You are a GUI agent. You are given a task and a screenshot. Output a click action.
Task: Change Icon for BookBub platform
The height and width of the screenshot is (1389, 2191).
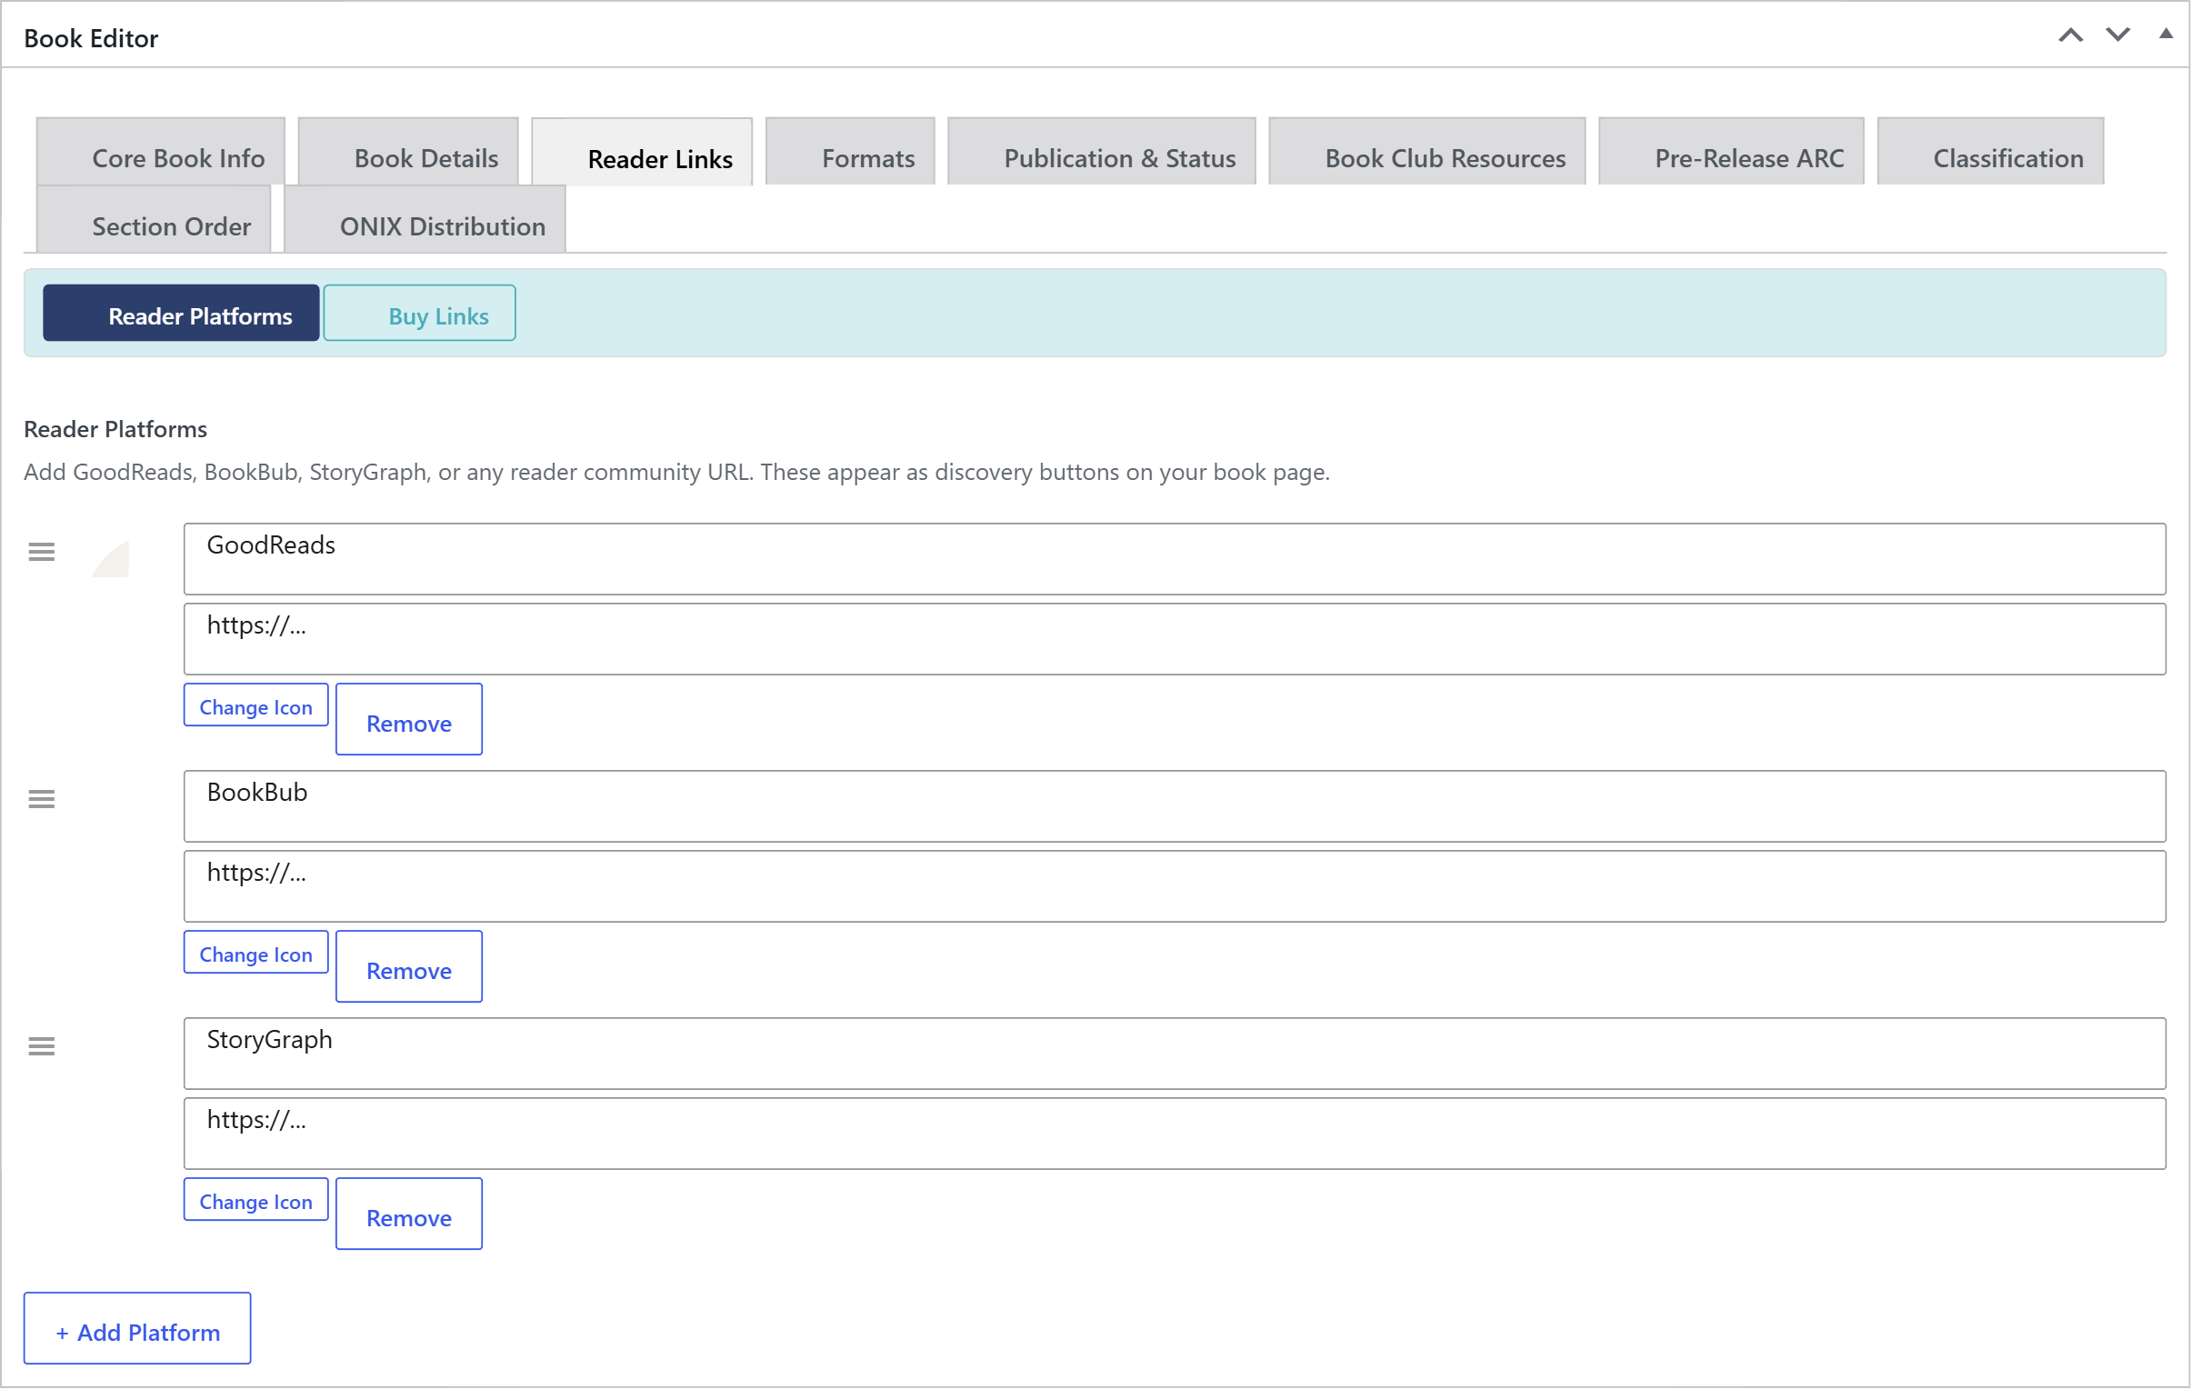[x=255, y=954]
